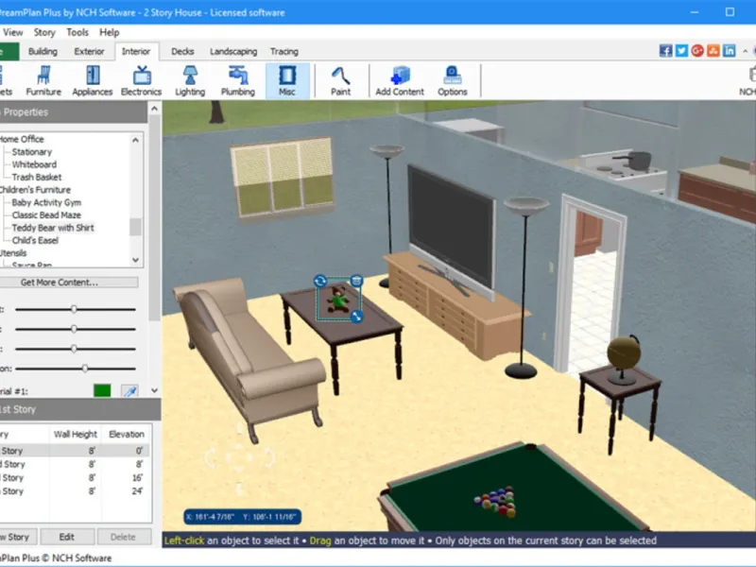The image size is (756, 567).
Task: Switch to the Interior tab
Action: [136, 52]
